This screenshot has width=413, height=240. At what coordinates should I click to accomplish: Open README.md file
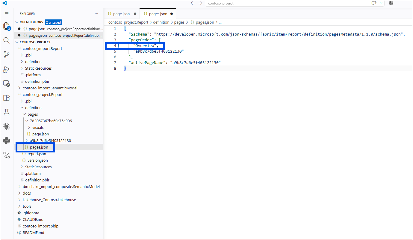point(33,233)
